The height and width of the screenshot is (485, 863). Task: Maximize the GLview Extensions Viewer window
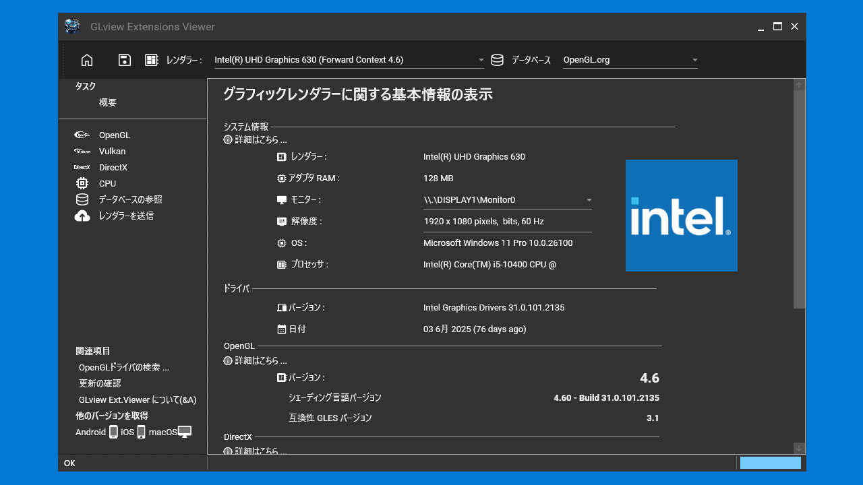click(777, 26)
